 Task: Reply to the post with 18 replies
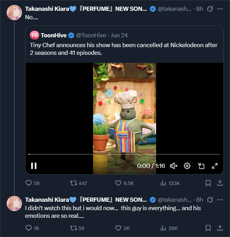point(29,228)
